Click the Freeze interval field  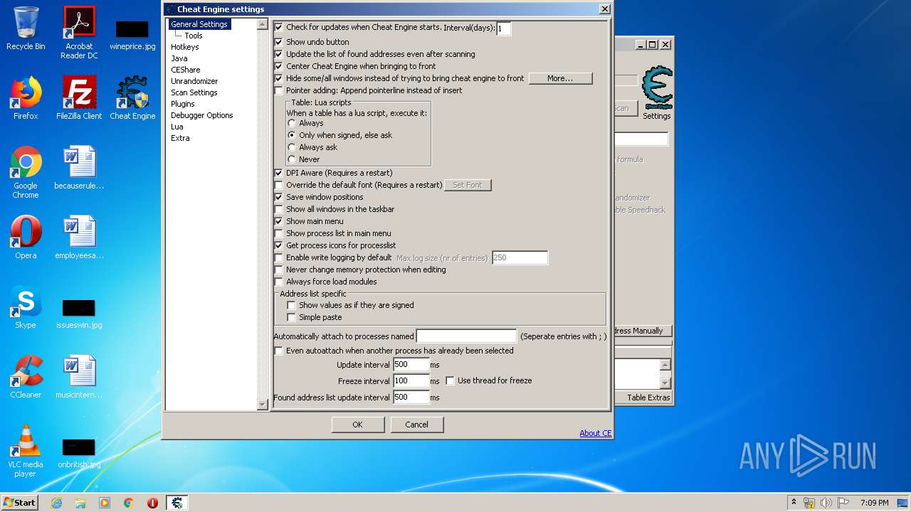pos(411,381)
